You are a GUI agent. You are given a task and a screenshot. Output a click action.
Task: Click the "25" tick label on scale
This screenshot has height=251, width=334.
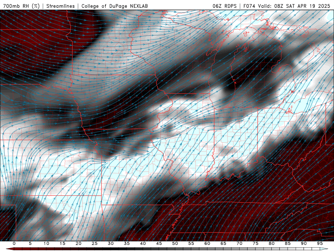click(x=95, y=243)
